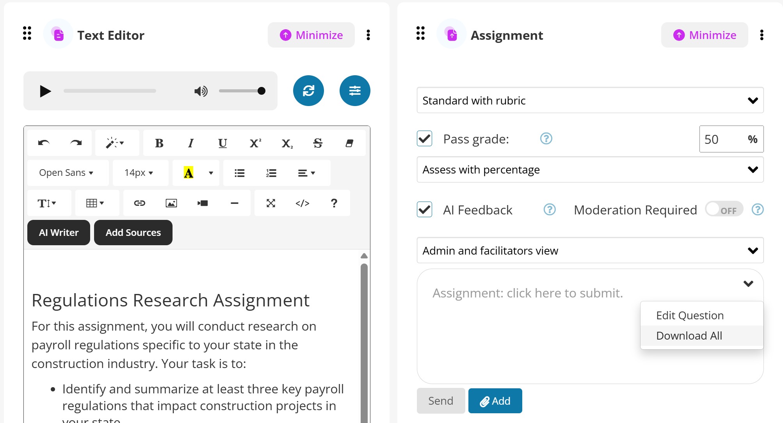Insert an unordered bullet list
This screenshot has height=423, width=783.
tap(239, 173)
